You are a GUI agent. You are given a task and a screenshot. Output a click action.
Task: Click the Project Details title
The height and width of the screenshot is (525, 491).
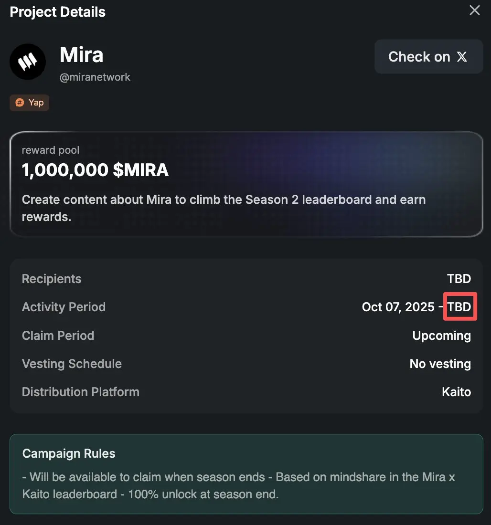(x=58, y=12)
